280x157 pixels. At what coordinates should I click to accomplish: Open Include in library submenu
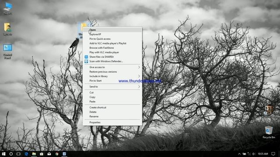(112, 76)
